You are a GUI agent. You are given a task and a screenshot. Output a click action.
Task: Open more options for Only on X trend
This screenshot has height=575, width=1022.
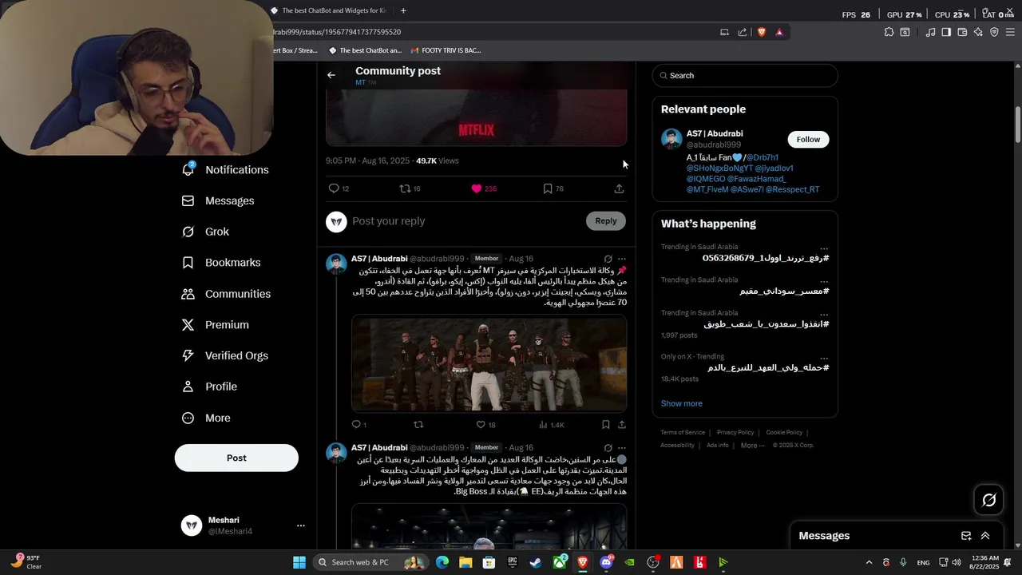tap(824, 358)
